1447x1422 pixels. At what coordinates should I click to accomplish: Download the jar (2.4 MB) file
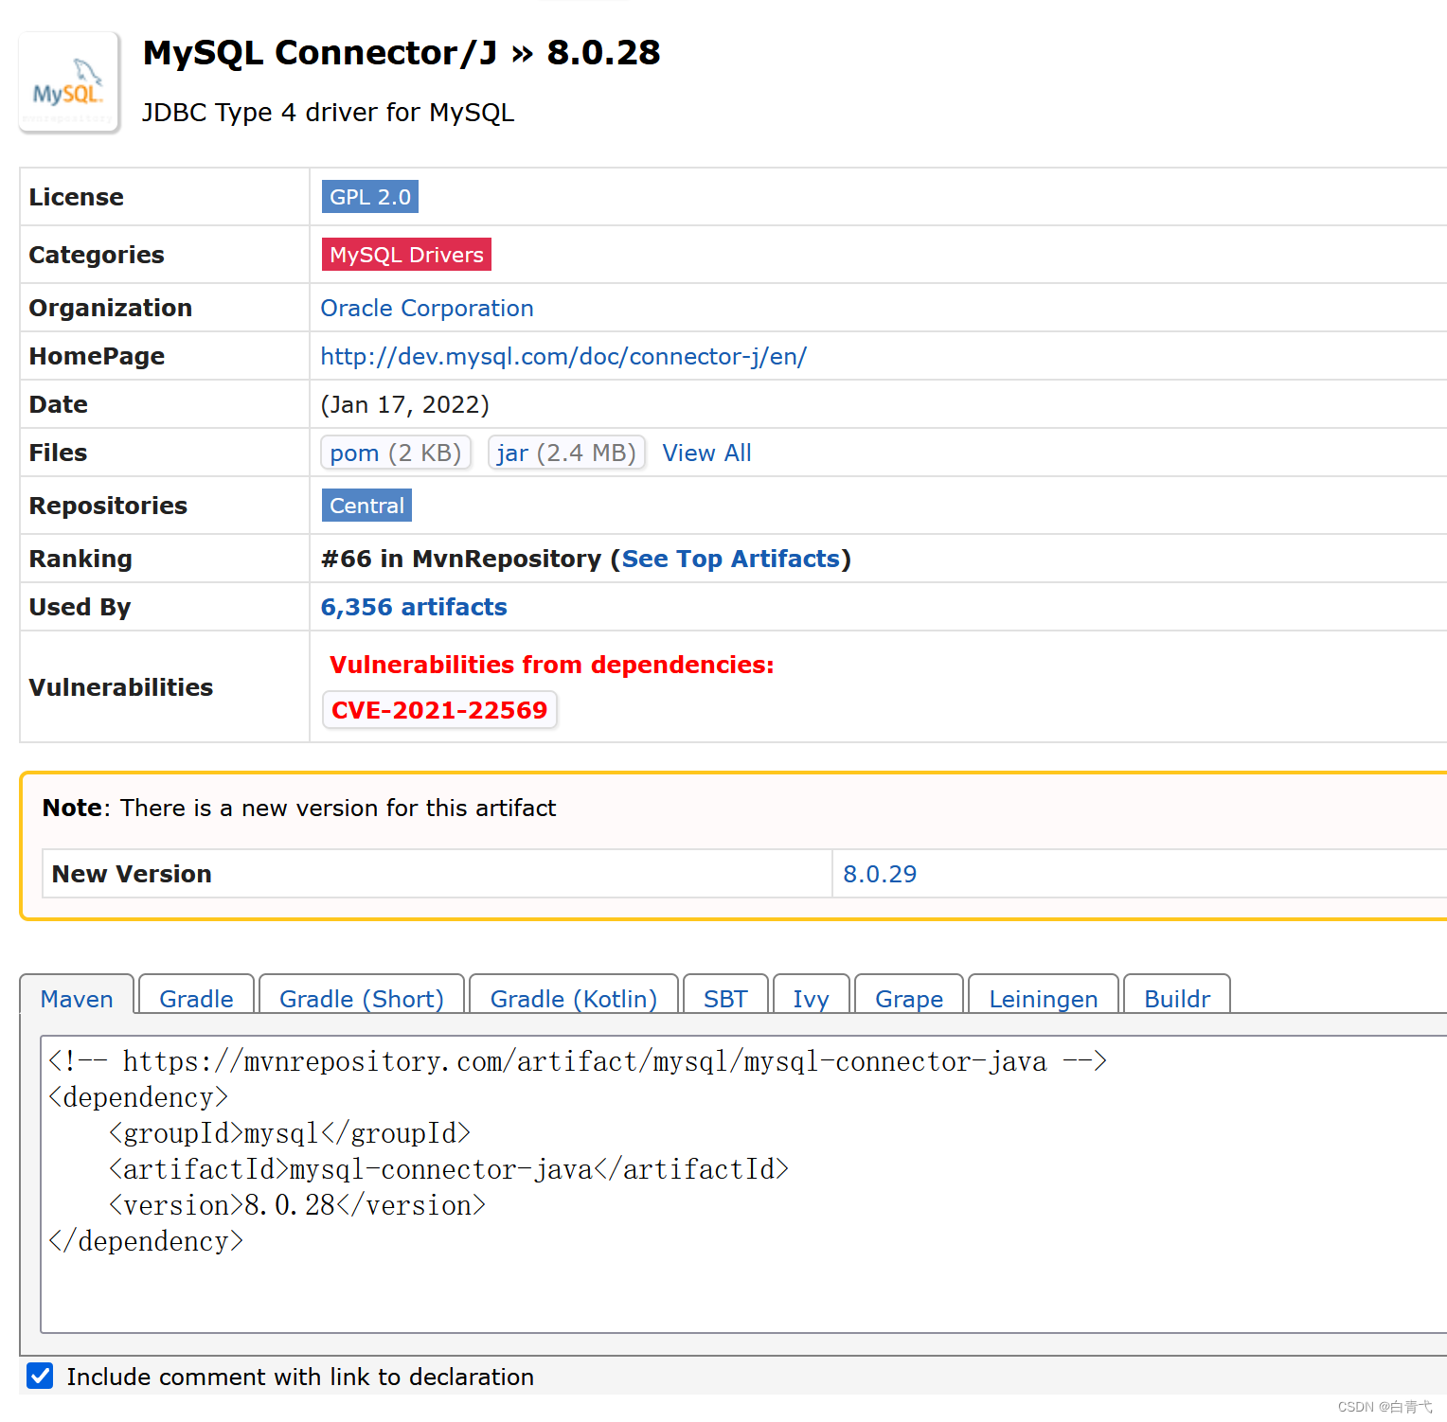click(x=566, y=453)
